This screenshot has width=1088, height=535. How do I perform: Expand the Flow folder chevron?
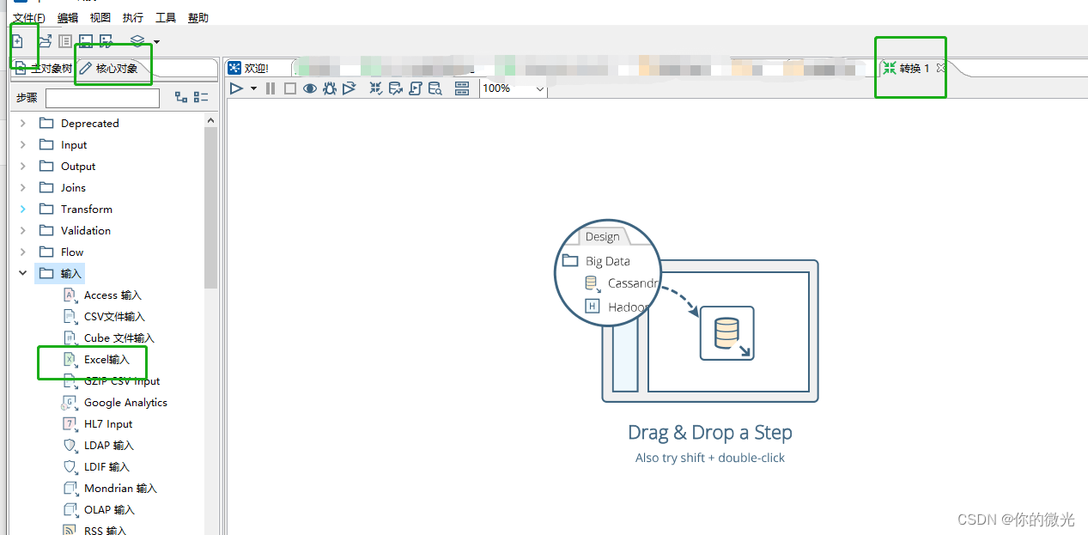tap(23, 252)
